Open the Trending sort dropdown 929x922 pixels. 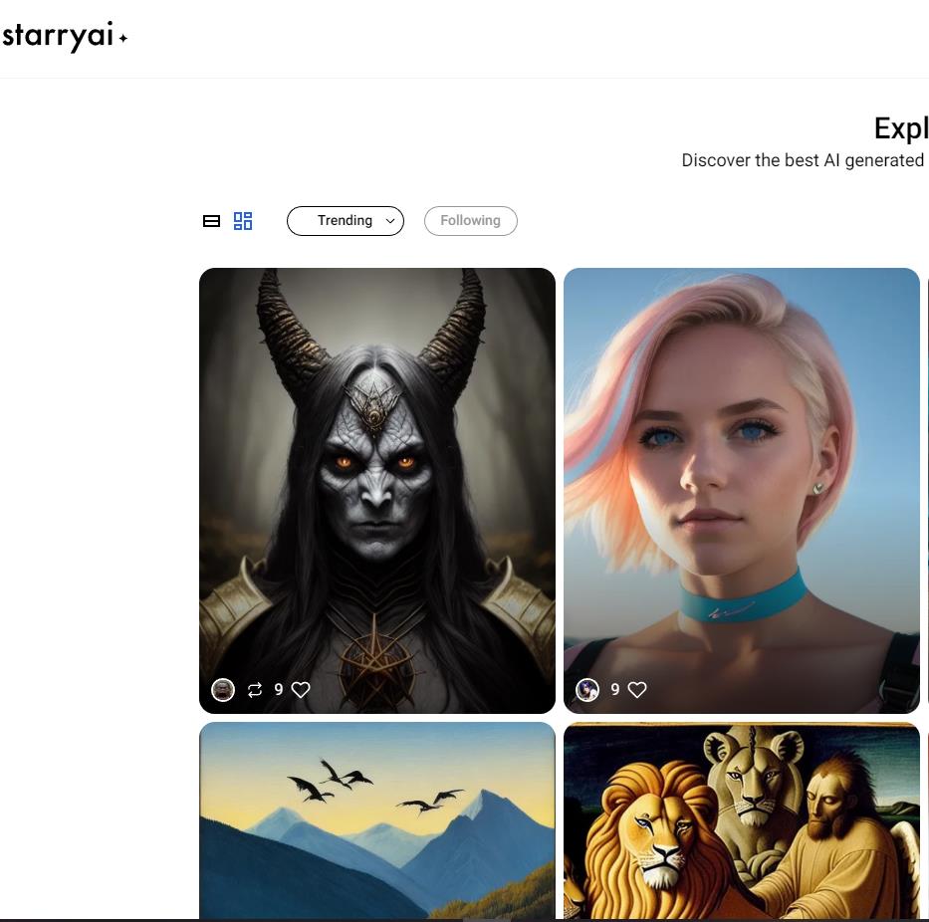pyautogui.click(x=344, y=221)
